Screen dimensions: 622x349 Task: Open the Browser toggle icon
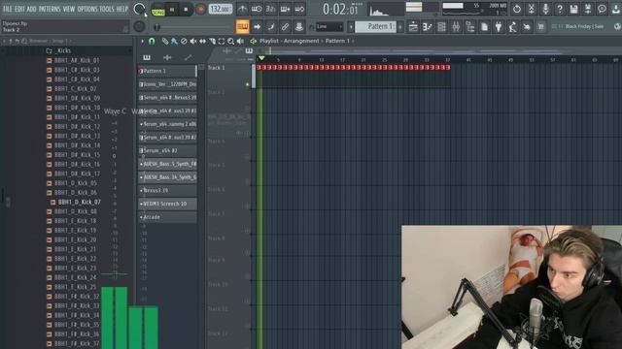[470, 27]
